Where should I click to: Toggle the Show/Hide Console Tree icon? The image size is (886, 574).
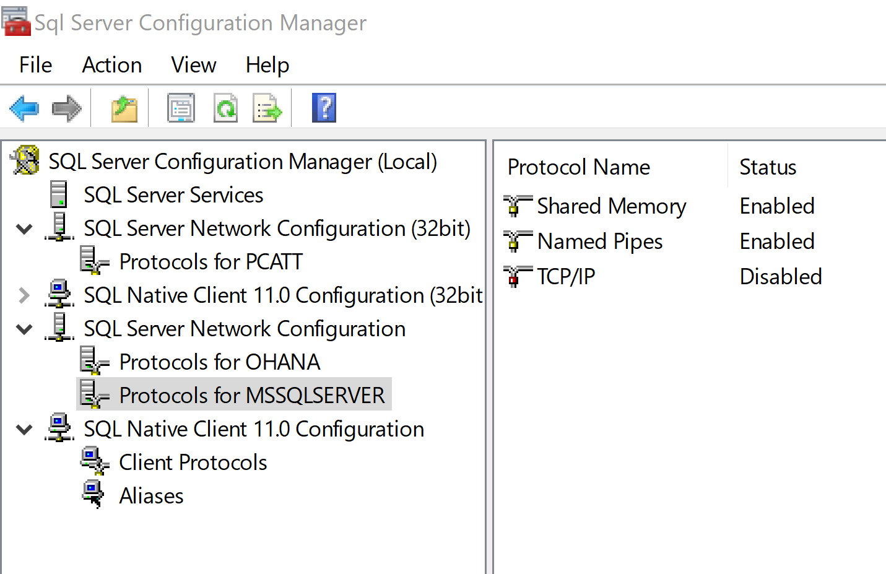tap(180, 107)
